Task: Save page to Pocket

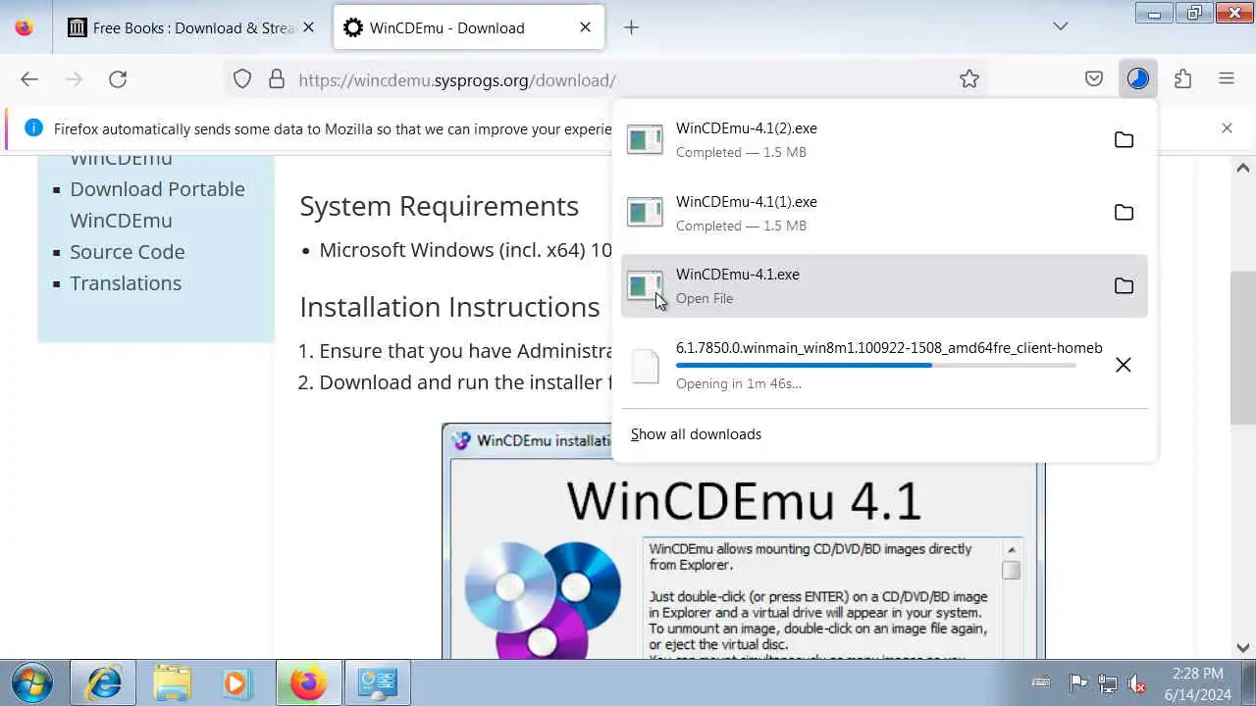Action: (x=1094, y=79)
